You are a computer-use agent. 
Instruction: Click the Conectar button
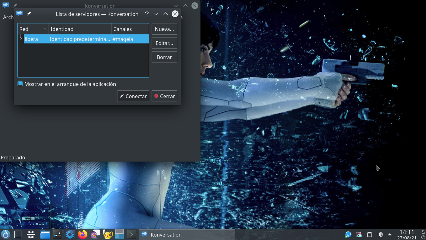133,96
